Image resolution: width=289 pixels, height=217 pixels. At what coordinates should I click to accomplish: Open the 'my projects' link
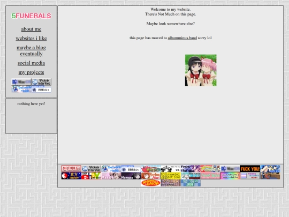(x=31, y=72)
